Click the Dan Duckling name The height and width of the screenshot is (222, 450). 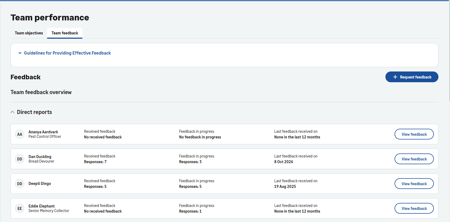click(40, 157)
